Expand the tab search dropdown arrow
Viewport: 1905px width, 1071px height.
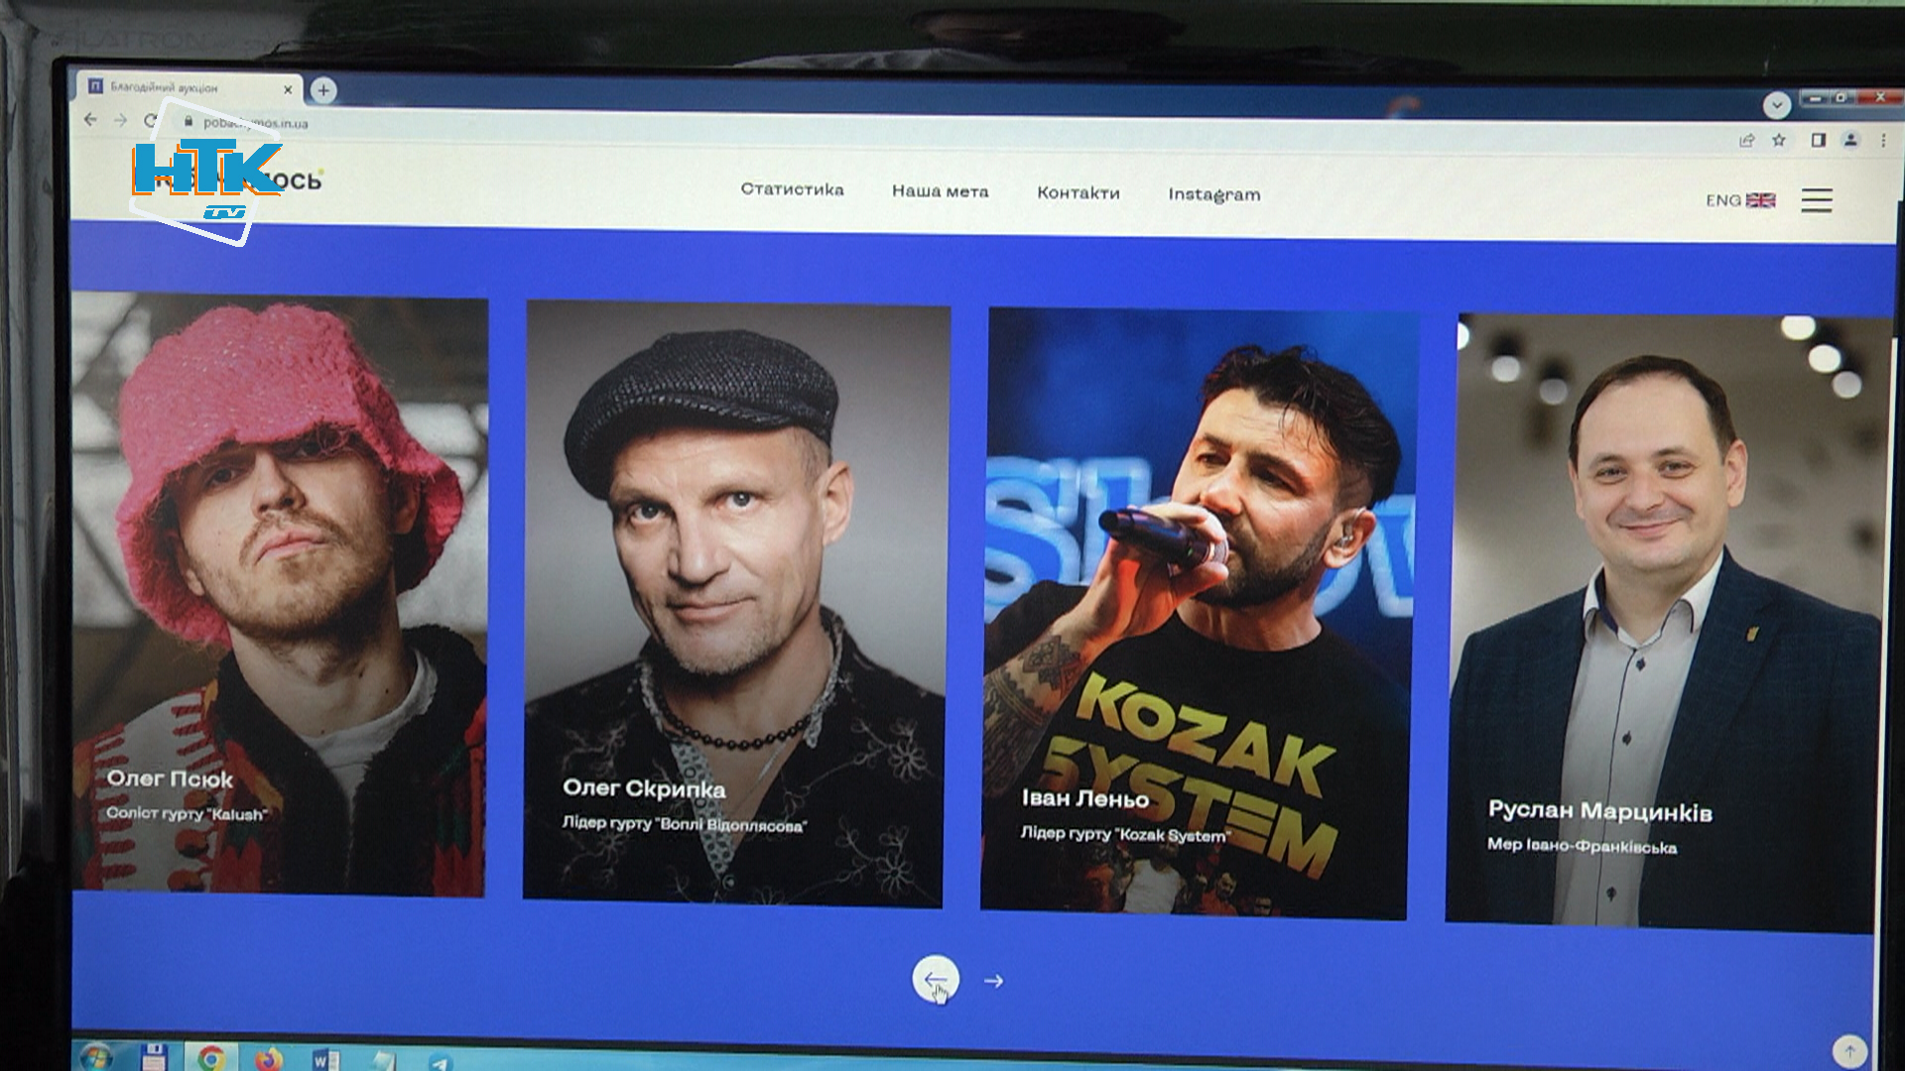(1776, 104)
